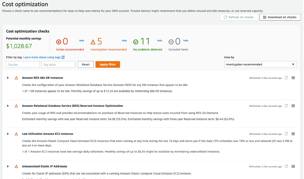
Task: Reset the tag filter
Action: [86, 64]
